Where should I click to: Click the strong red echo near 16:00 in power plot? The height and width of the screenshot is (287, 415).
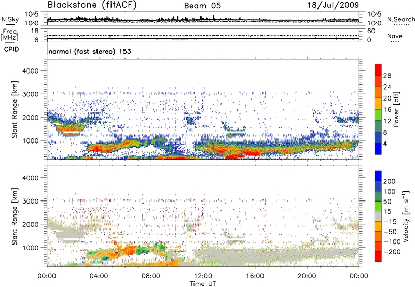[253, 153]
